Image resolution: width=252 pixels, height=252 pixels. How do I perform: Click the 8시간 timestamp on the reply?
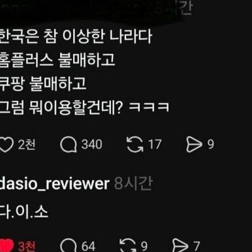(134, 183)
